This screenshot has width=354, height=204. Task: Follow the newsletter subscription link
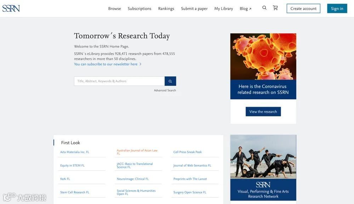click(x=108, y=64)
